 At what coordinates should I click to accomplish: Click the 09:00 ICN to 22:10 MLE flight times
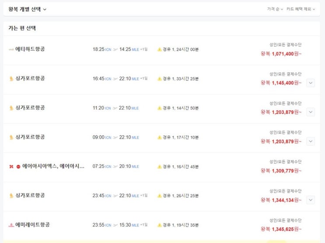(115, 137)
